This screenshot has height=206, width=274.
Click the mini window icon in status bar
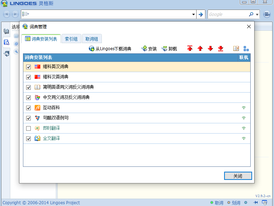point(264,202)
